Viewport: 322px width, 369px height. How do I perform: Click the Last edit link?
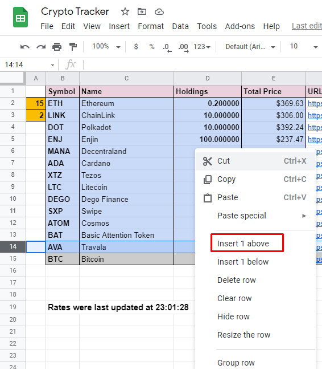(307, 26)
